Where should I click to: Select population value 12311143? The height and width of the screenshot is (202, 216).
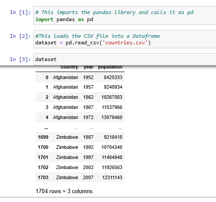pyautogui.click(x=112, y=177)
